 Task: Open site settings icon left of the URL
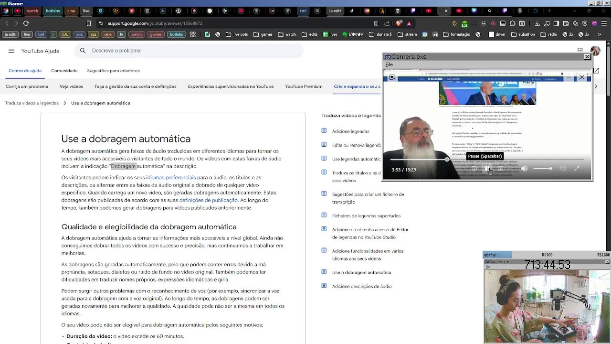click(x=101, y=23)
